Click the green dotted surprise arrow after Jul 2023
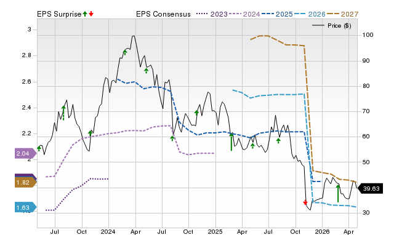This screenshot has height=235, width=394. click(63, 113)
